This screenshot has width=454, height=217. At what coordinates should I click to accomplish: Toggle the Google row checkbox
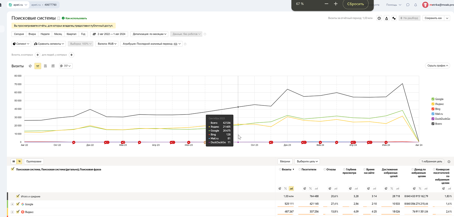[x=18, y=204]
